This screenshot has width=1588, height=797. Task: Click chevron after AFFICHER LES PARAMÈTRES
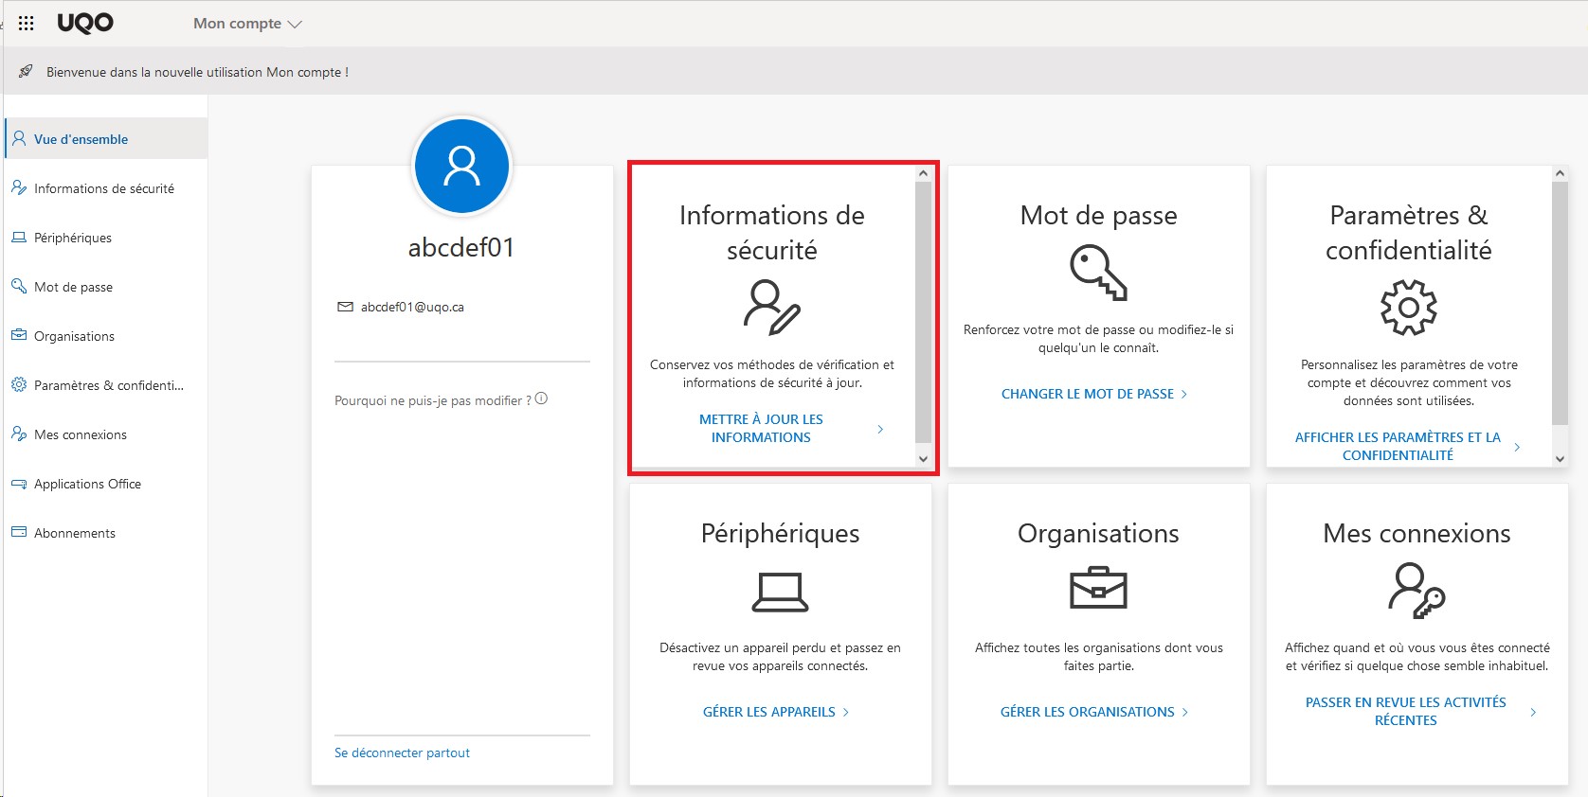tap(1517, 447)
